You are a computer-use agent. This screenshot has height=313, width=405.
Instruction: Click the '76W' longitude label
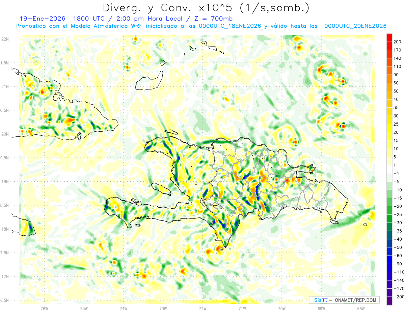(44, 308)
